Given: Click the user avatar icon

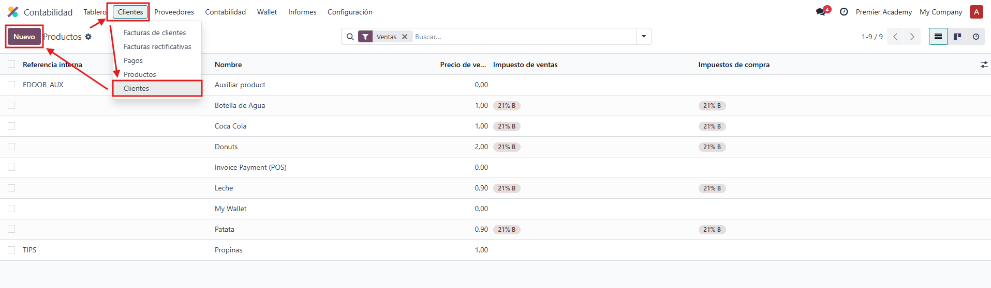Looking at the screenshot, I should (x=976, y=12).
